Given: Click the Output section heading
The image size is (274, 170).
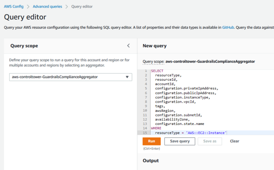Looking at the screenshot, I should [x=151, y=161].
